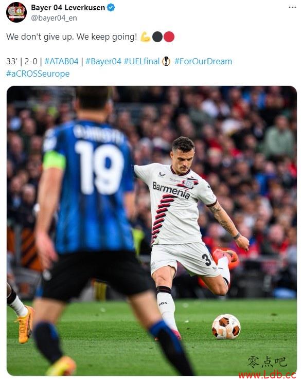Click the flexed biceps emoji
Viewport: 301px width, 380px height.
pyautogui.click(x=145, y=37)
